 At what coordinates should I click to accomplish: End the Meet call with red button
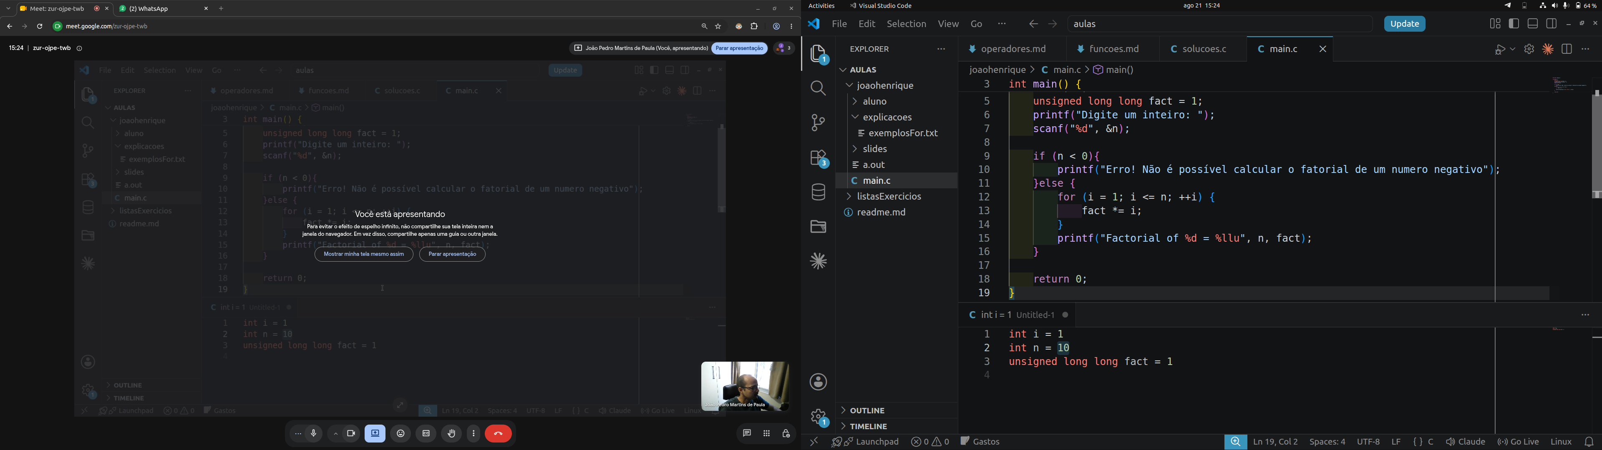tap(498, 434)
